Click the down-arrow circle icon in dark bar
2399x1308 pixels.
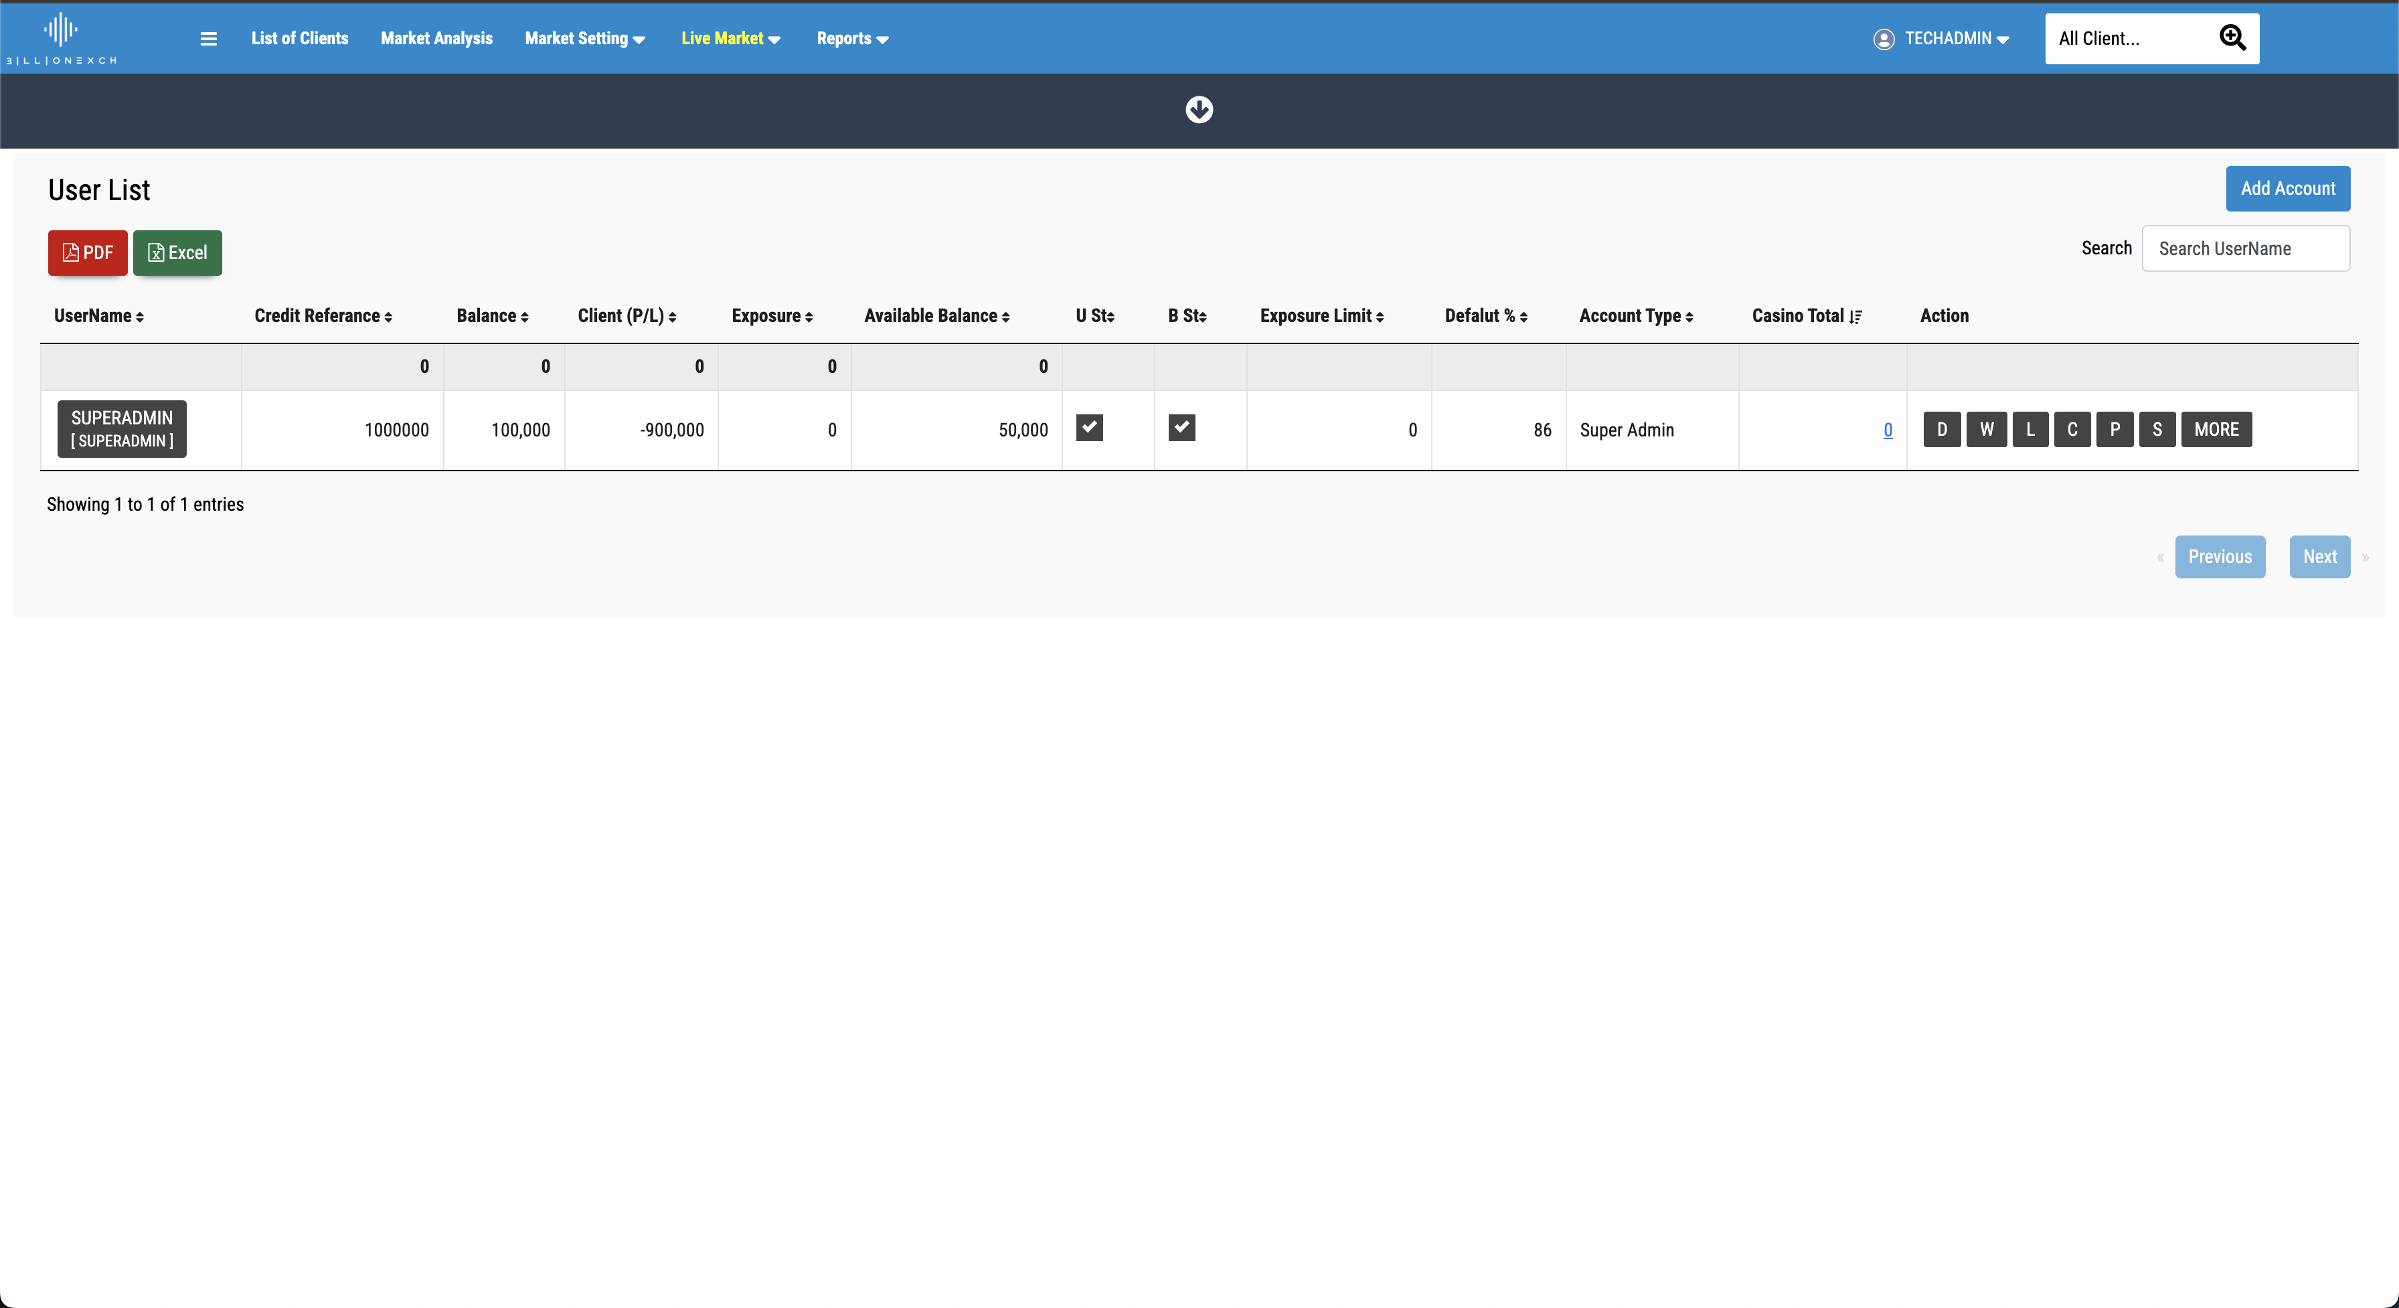pos(1199,110)
